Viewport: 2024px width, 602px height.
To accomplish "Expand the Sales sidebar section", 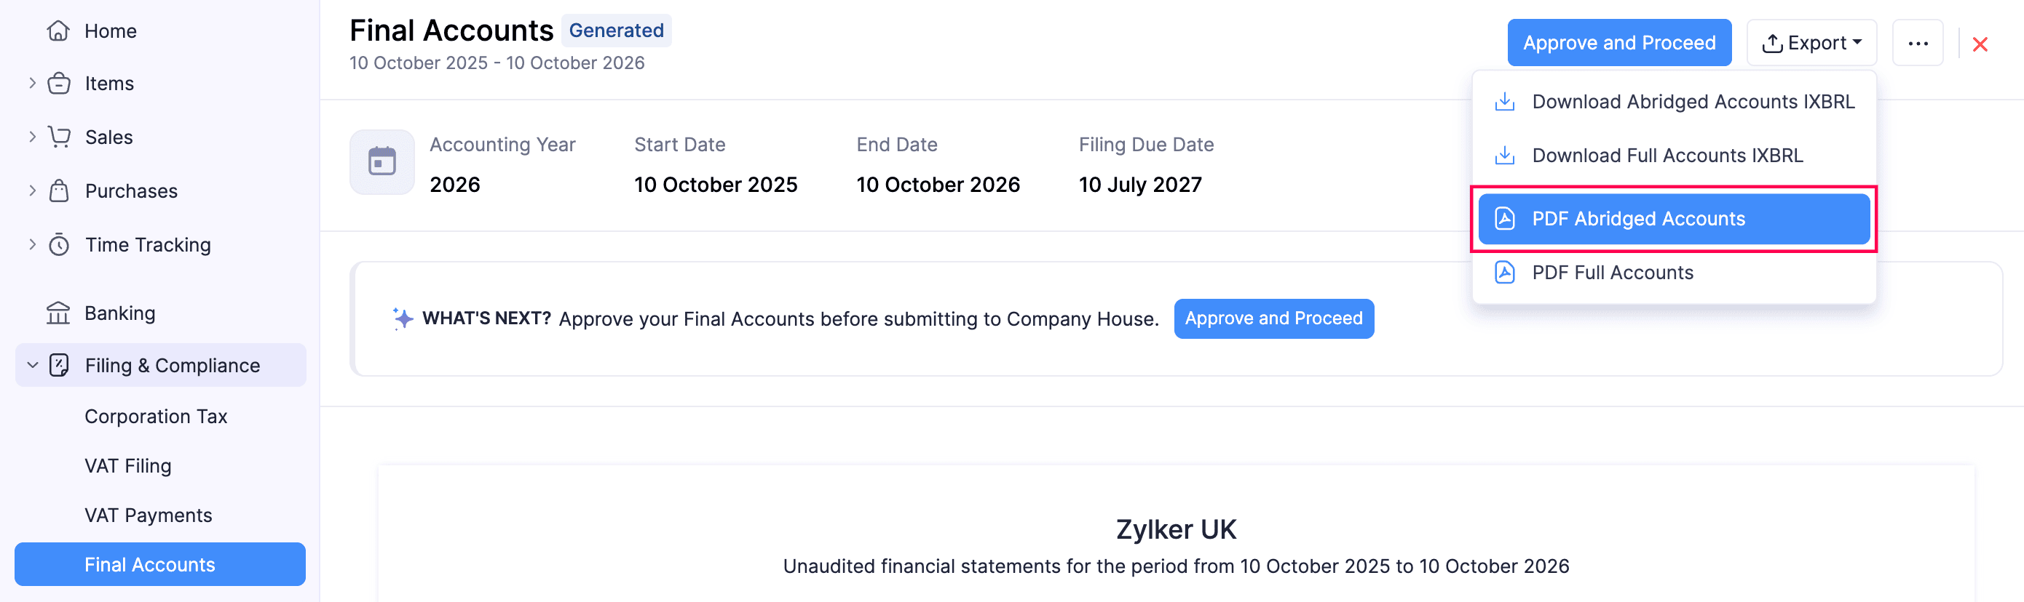I will (32, 137).
